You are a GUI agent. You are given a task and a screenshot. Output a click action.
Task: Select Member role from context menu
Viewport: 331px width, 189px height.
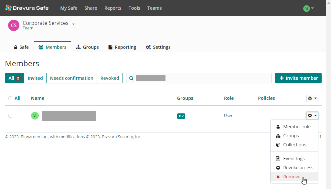pyautogui.click(x=296, y=127)
